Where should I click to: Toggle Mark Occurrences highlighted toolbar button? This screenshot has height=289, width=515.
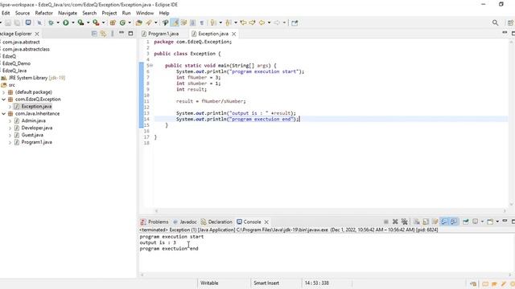(175, 22)
